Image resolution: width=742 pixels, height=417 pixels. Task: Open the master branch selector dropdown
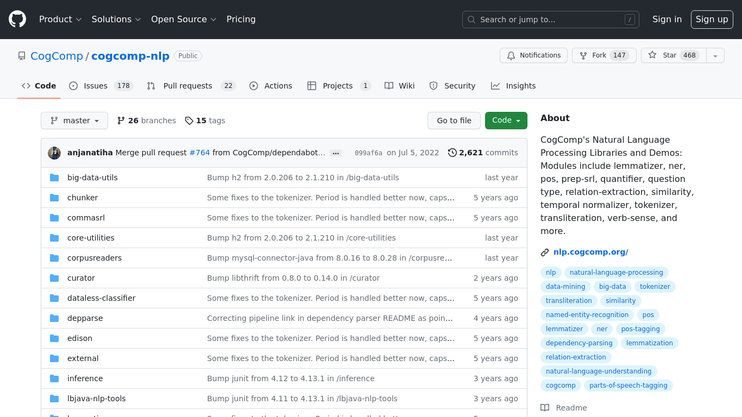click(x=74, y=121)
